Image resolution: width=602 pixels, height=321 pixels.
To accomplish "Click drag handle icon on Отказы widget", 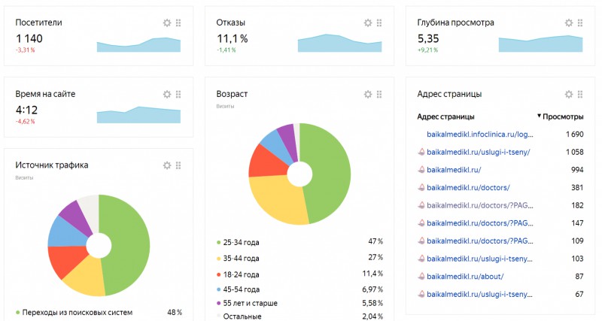I will (x=379, y=23).
